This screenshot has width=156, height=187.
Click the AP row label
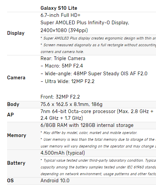pos(10,115)
